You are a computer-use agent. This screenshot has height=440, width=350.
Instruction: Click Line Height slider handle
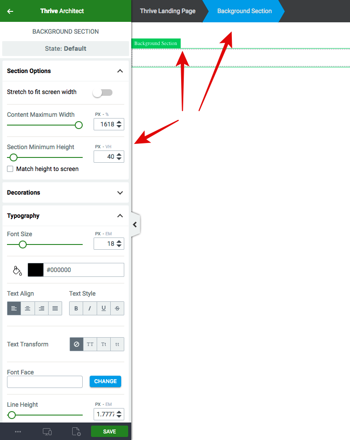pos(12,415)
